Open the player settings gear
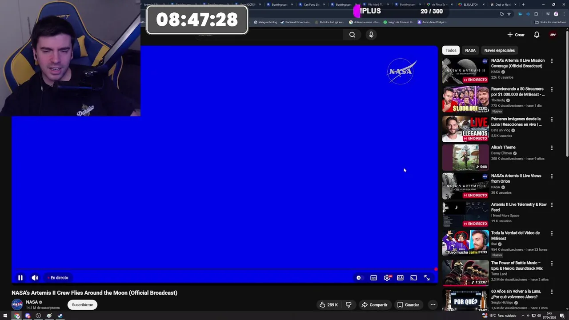Viewport: 569px width, 320px height. pos(387,278)
